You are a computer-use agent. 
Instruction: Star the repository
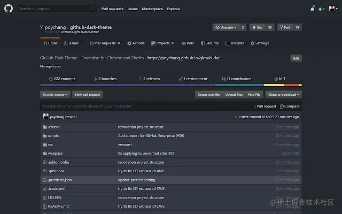pyautogui.click(x=258, y=27)
